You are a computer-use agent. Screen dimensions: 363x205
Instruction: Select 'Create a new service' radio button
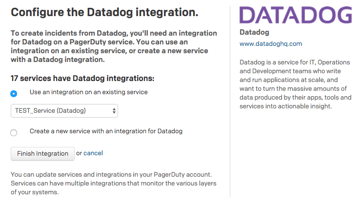coord(14,133)
